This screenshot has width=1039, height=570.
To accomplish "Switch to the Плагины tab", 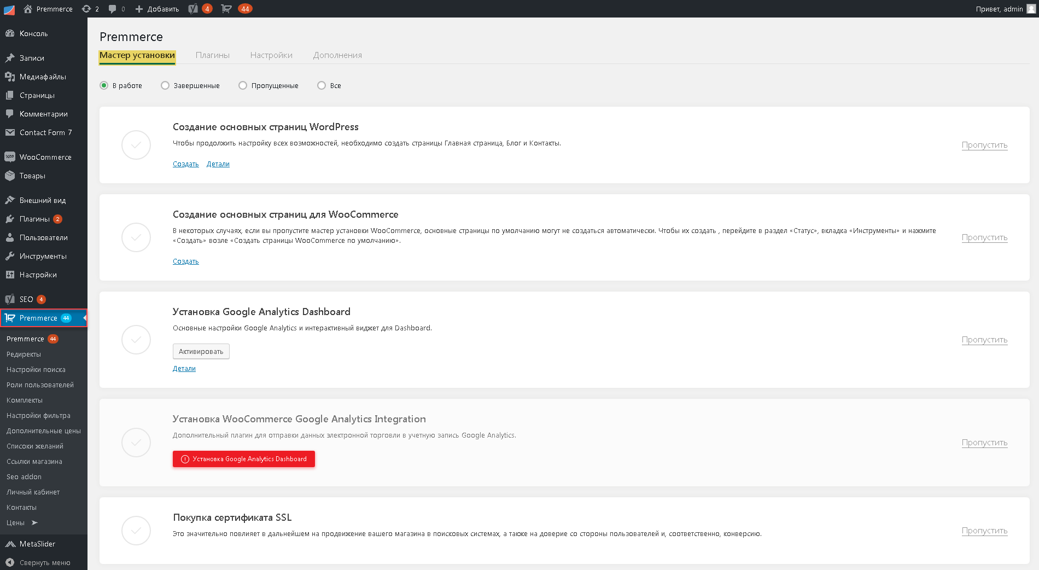I will pyautogui.click(x=213, y=55).
